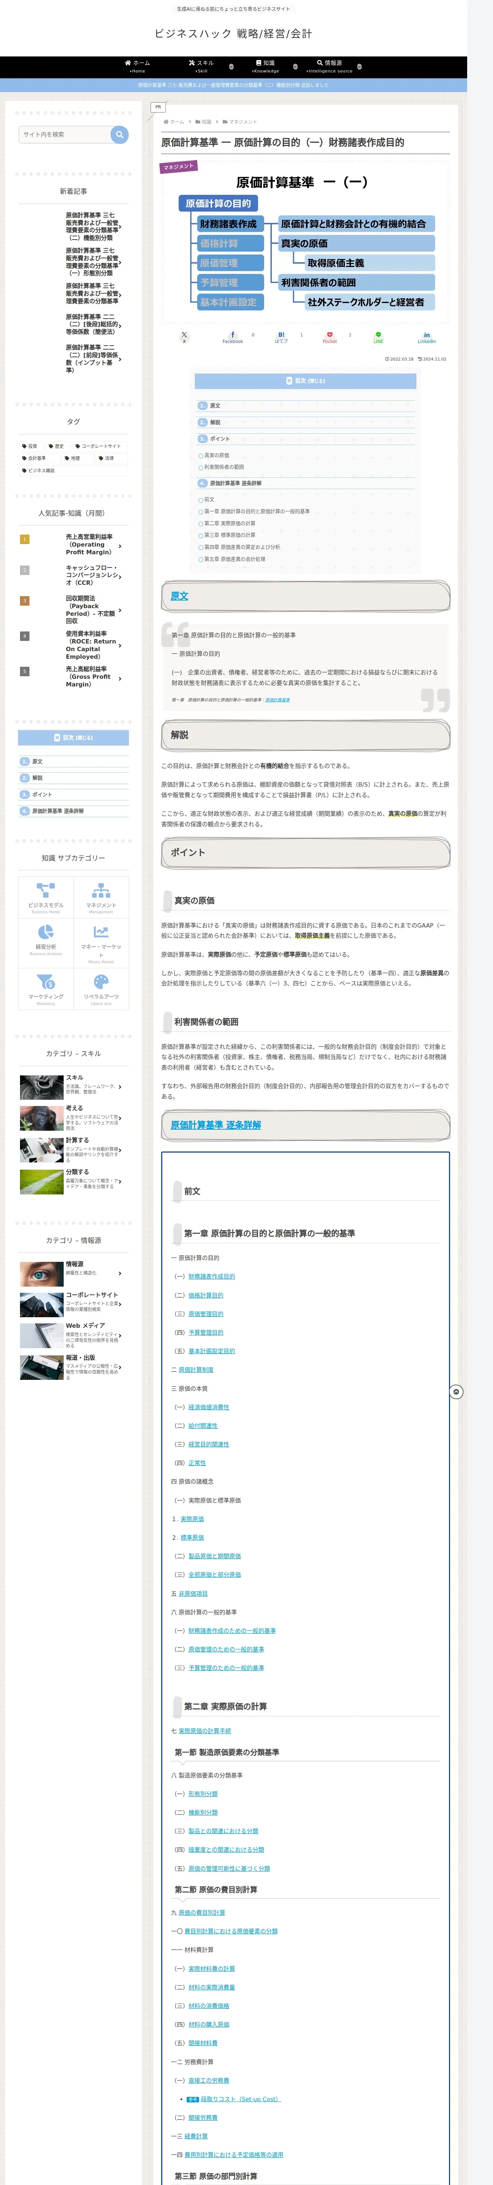The image size is (493, 2185).
Task: Open 情報源 eye thumbnail in sidebar
Action: [x=41, y=1273]
